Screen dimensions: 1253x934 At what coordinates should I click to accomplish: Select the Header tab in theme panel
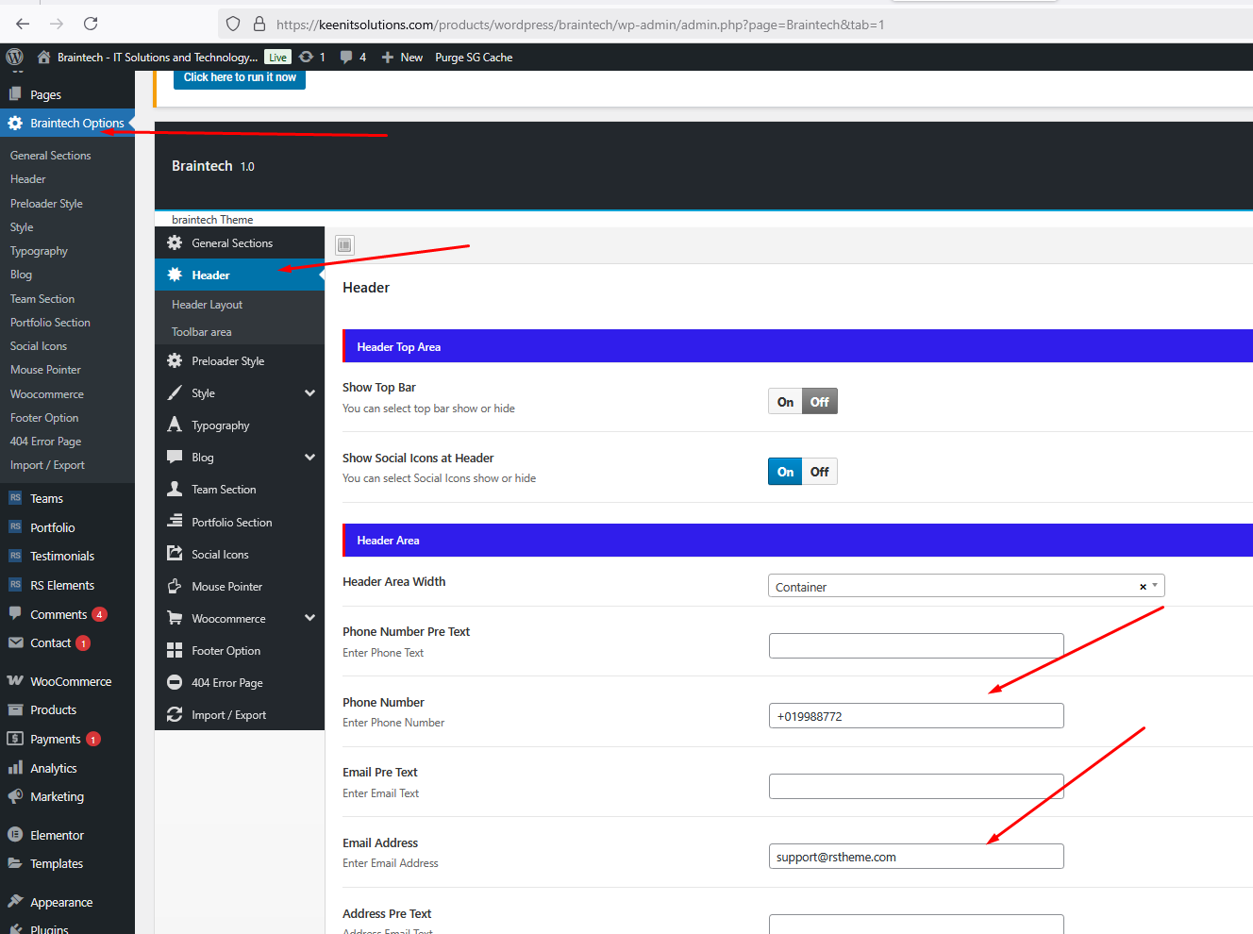tap(240, 275)
